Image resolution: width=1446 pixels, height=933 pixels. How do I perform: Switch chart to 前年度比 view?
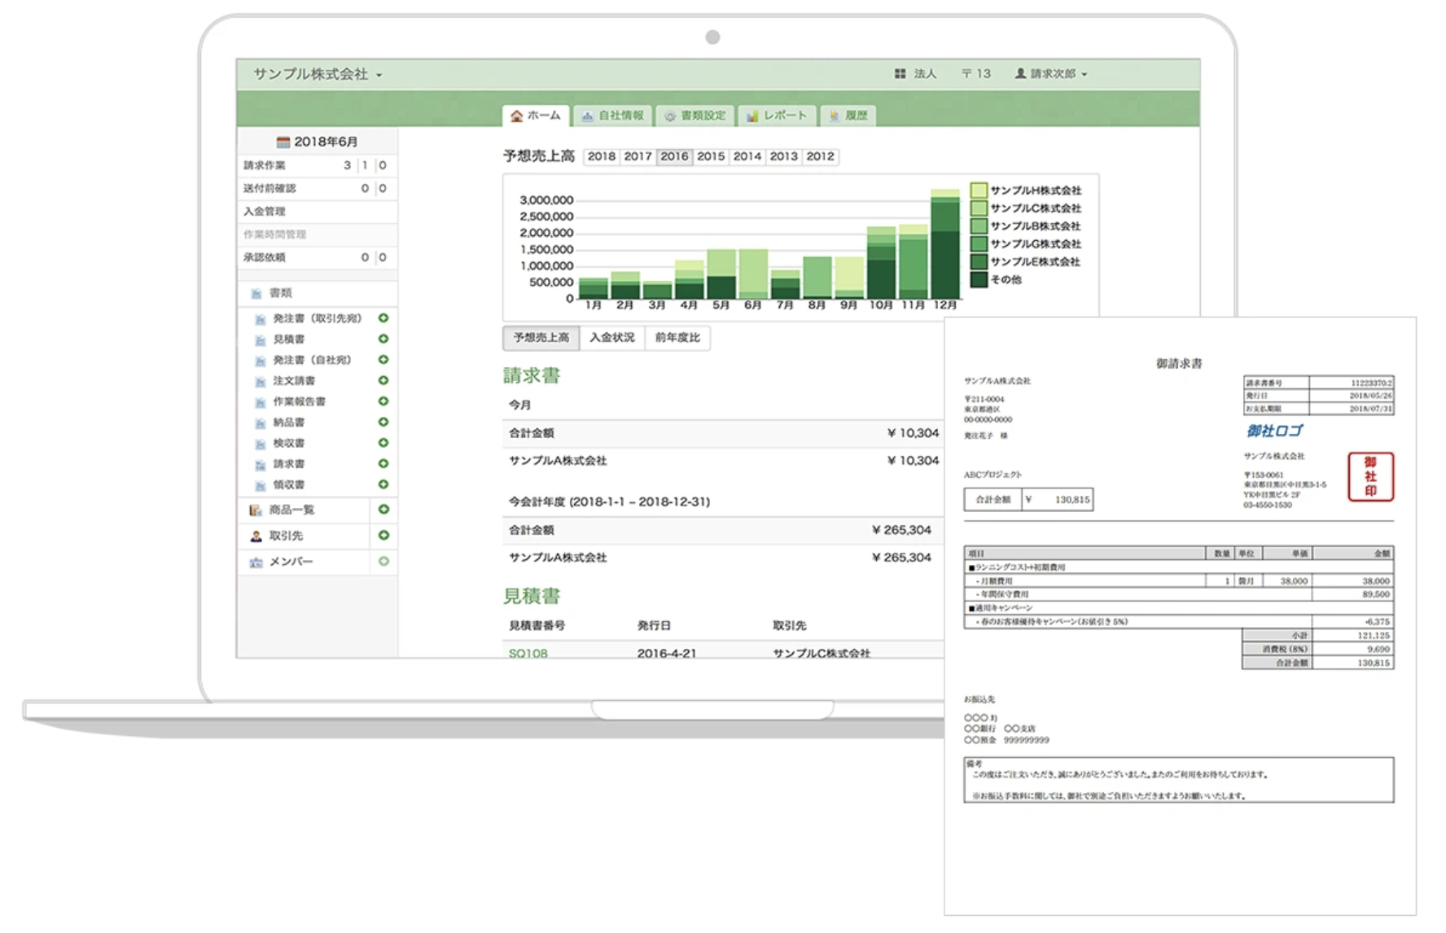[677, 337]
